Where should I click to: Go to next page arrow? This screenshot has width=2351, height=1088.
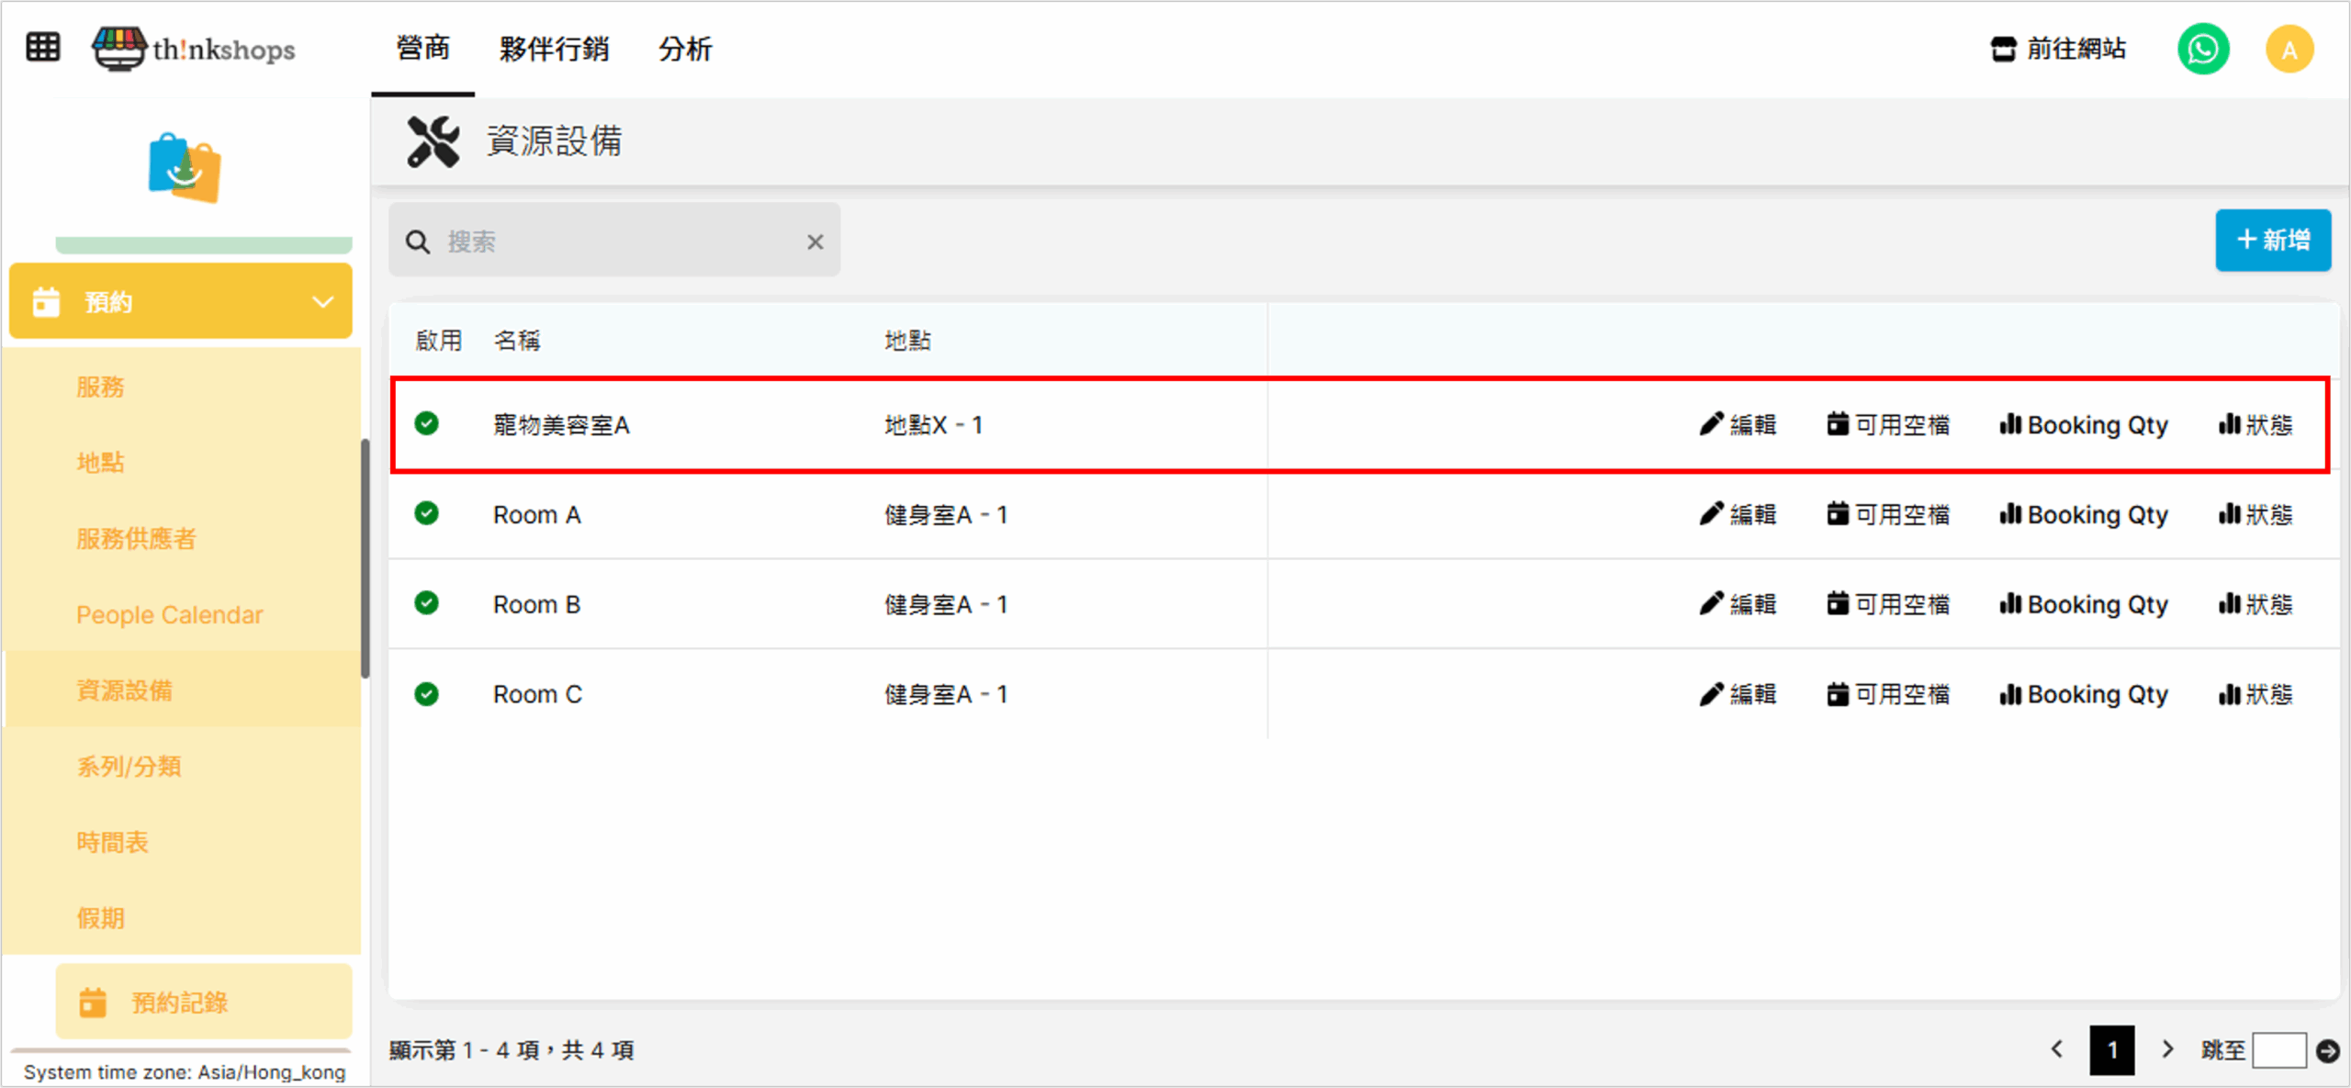pos(2167,1049)
